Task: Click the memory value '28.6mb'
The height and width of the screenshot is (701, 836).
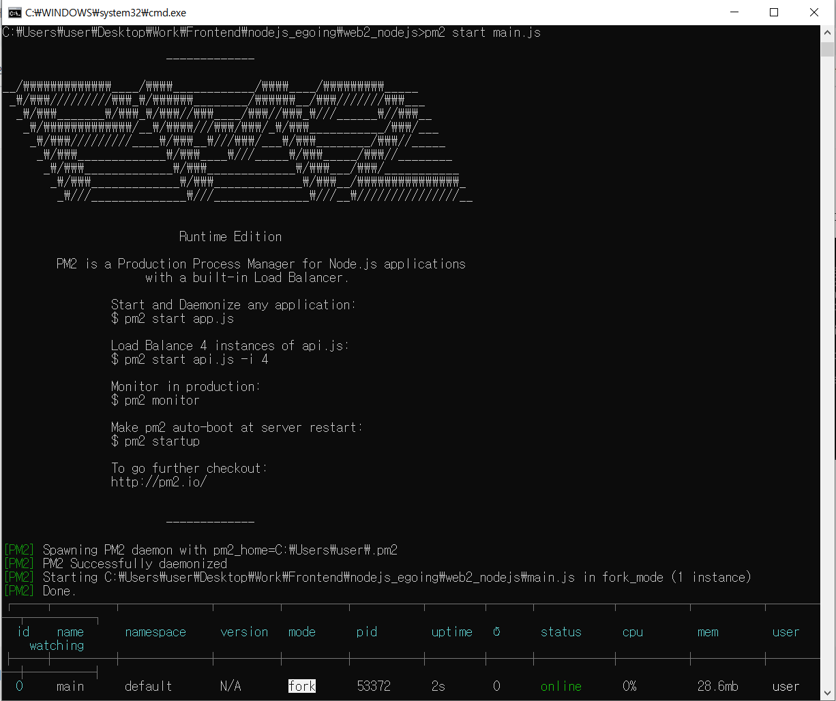Action: pos(718,686)
